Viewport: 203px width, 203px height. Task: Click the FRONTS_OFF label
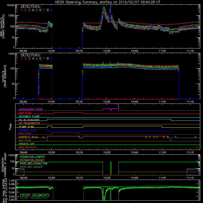tap(27, 144)
